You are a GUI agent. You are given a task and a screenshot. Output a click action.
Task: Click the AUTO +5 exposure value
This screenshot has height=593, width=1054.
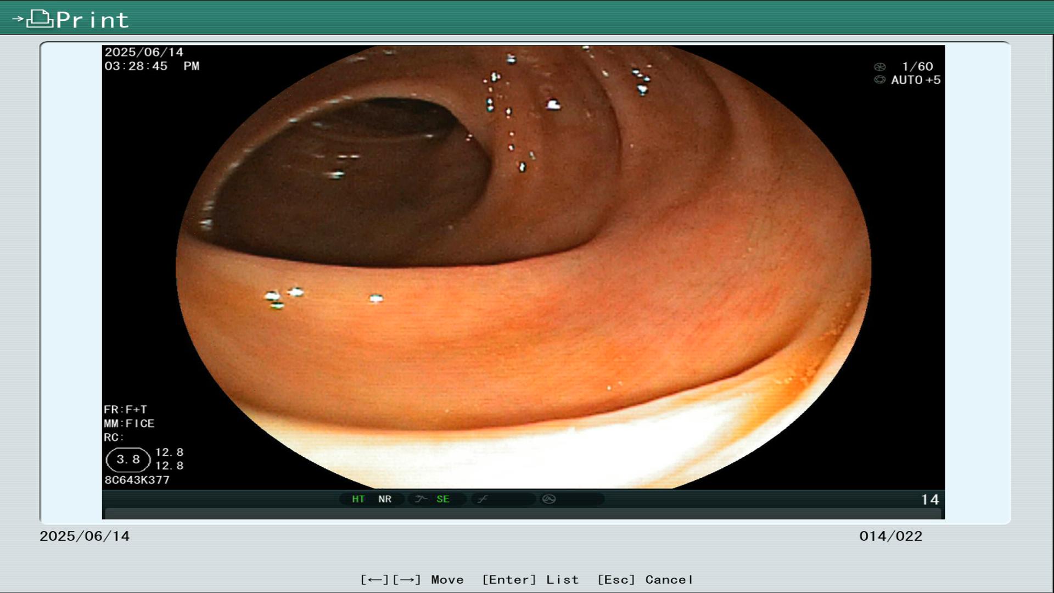[916, 80]
